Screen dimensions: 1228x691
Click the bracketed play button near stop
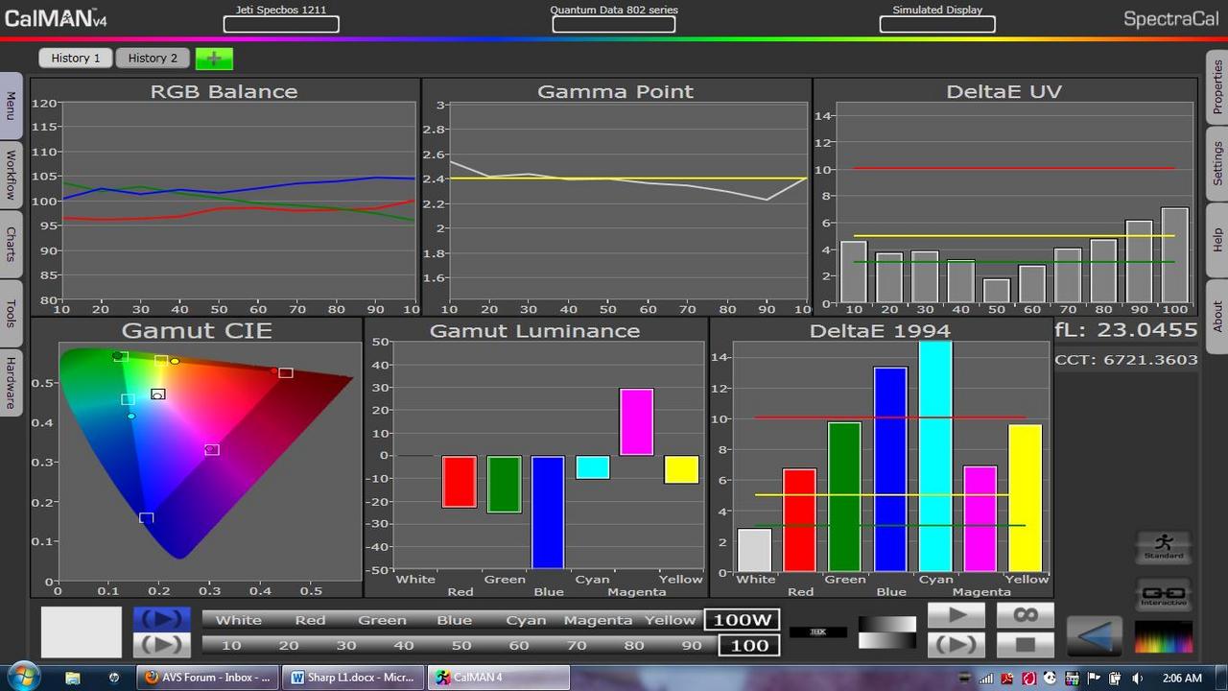click(x=956, y=644)
